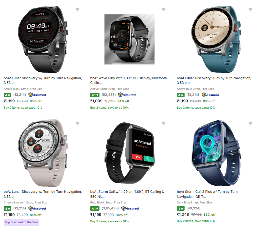Wishlist the black boAt Lunar Discovery watch
This screenshot has width=254, height=226.
point(78,9)
